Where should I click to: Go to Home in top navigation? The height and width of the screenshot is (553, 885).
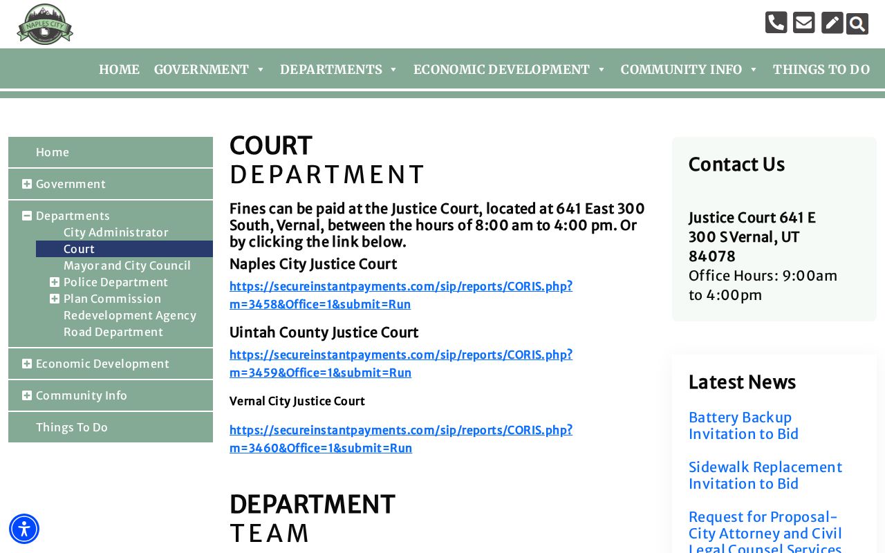[119, 69]
